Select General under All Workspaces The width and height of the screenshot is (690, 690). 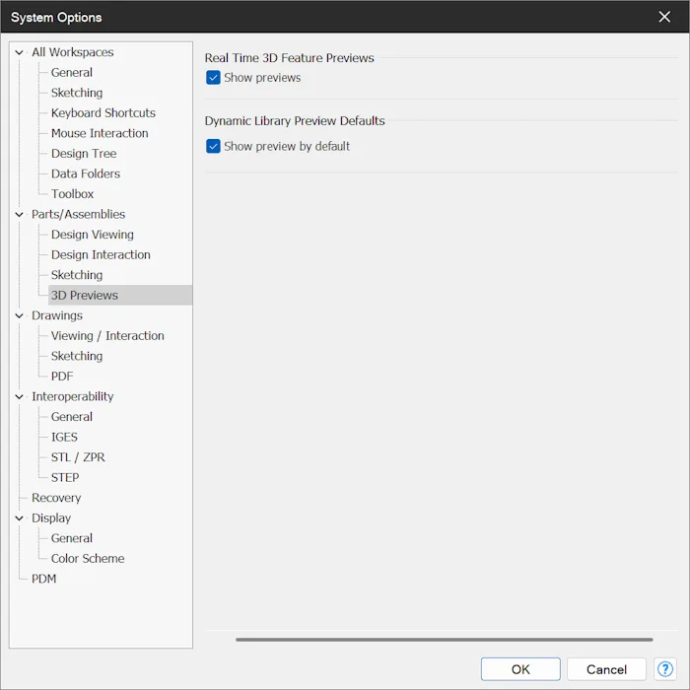72,72
